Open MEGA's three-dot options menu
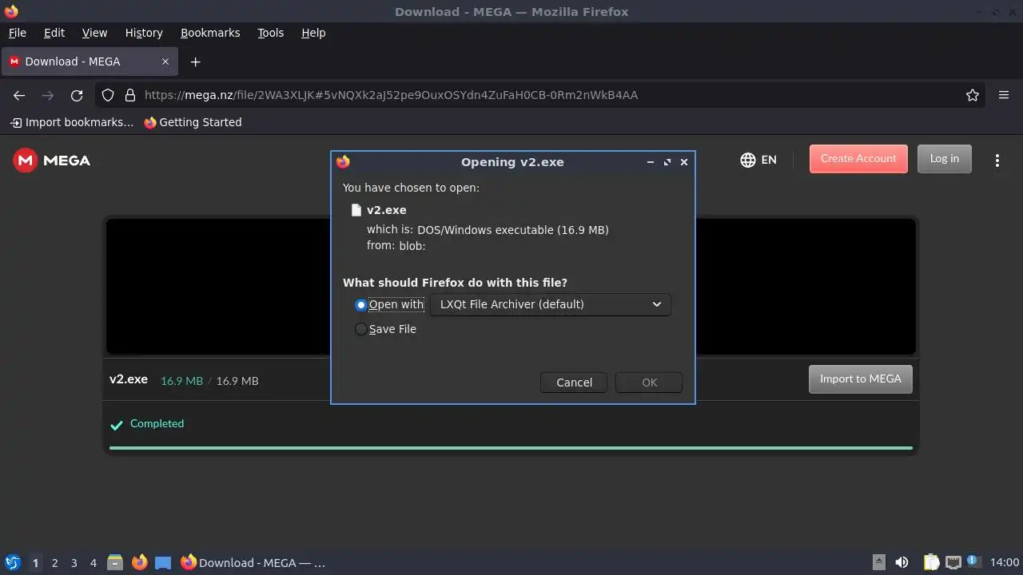 pyautogui.click(x=997, y=161)
